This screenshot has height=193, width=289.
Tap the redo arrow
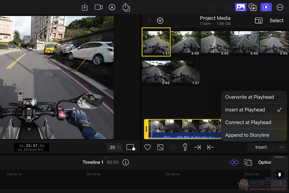coord(227,8)
